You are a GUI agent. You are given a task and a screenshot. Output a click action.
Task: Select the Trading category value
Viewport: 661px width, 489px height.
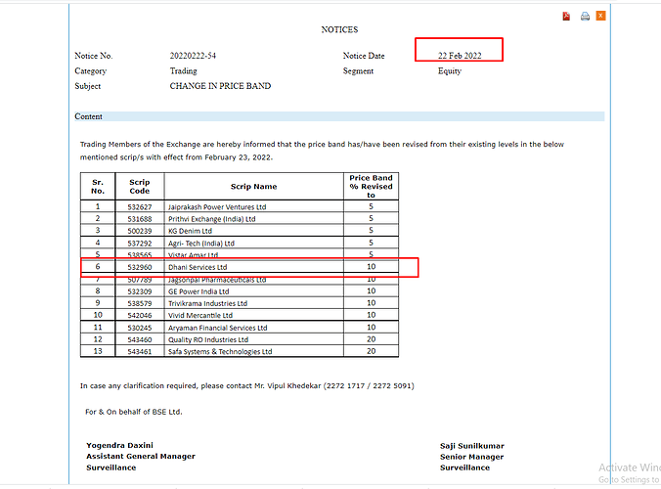(184, 70)
